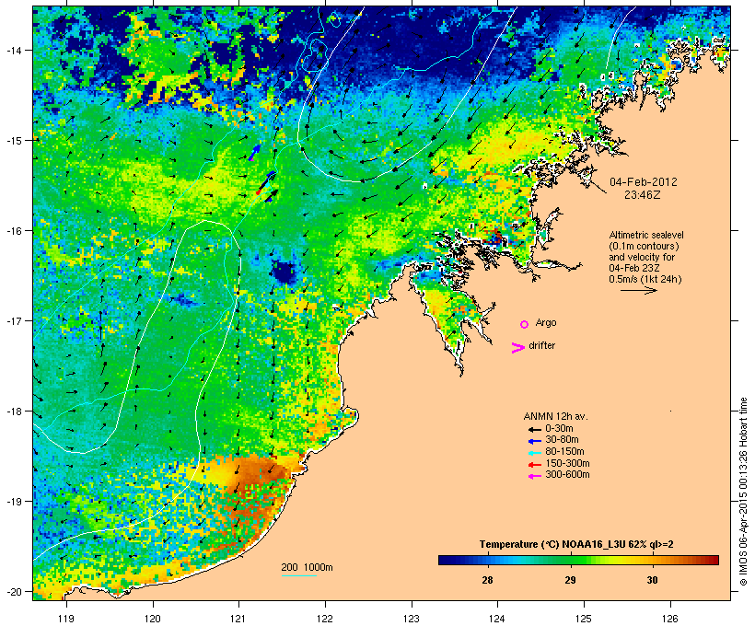Screen dimensions: 755x626
Task: Click the ANMN 12h av. legend heading
Action: click(555, 416)
